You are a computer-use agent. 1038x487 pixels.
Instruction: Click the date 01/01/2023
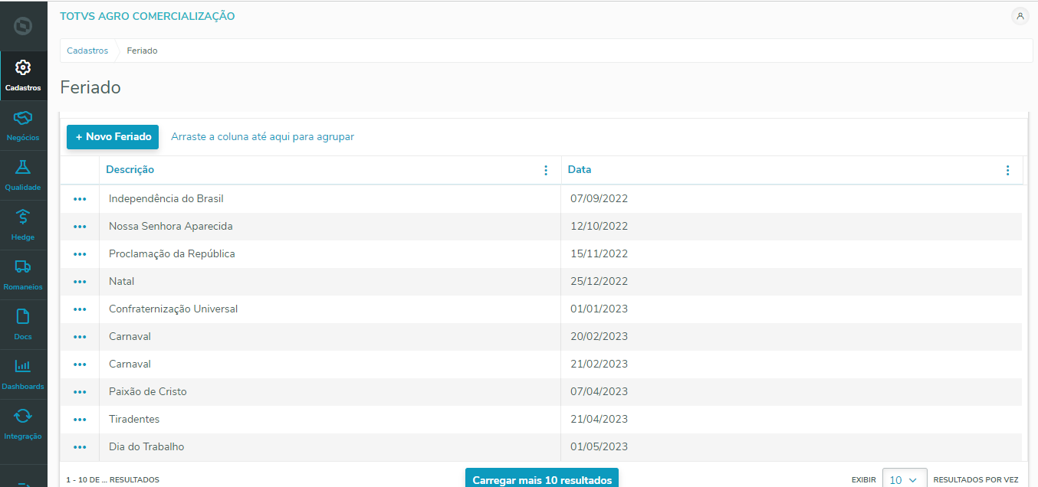coord(599,309)
